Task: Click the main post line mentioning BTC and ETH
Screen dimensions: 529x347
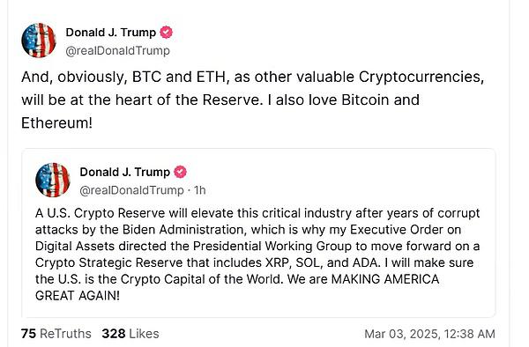Action: 253,77
